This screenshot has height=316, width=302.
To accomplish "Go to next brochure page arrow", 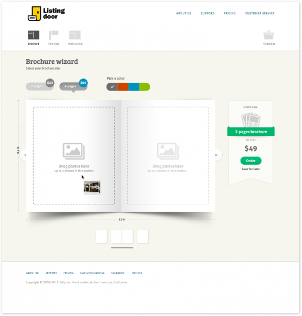I will (x=218, y=155).
